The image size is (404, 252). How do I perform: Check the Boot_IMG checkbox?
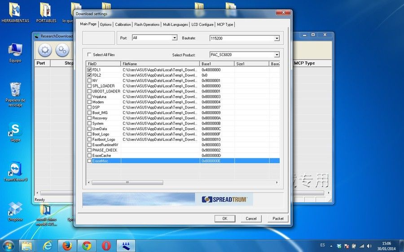tap(89, 113)
